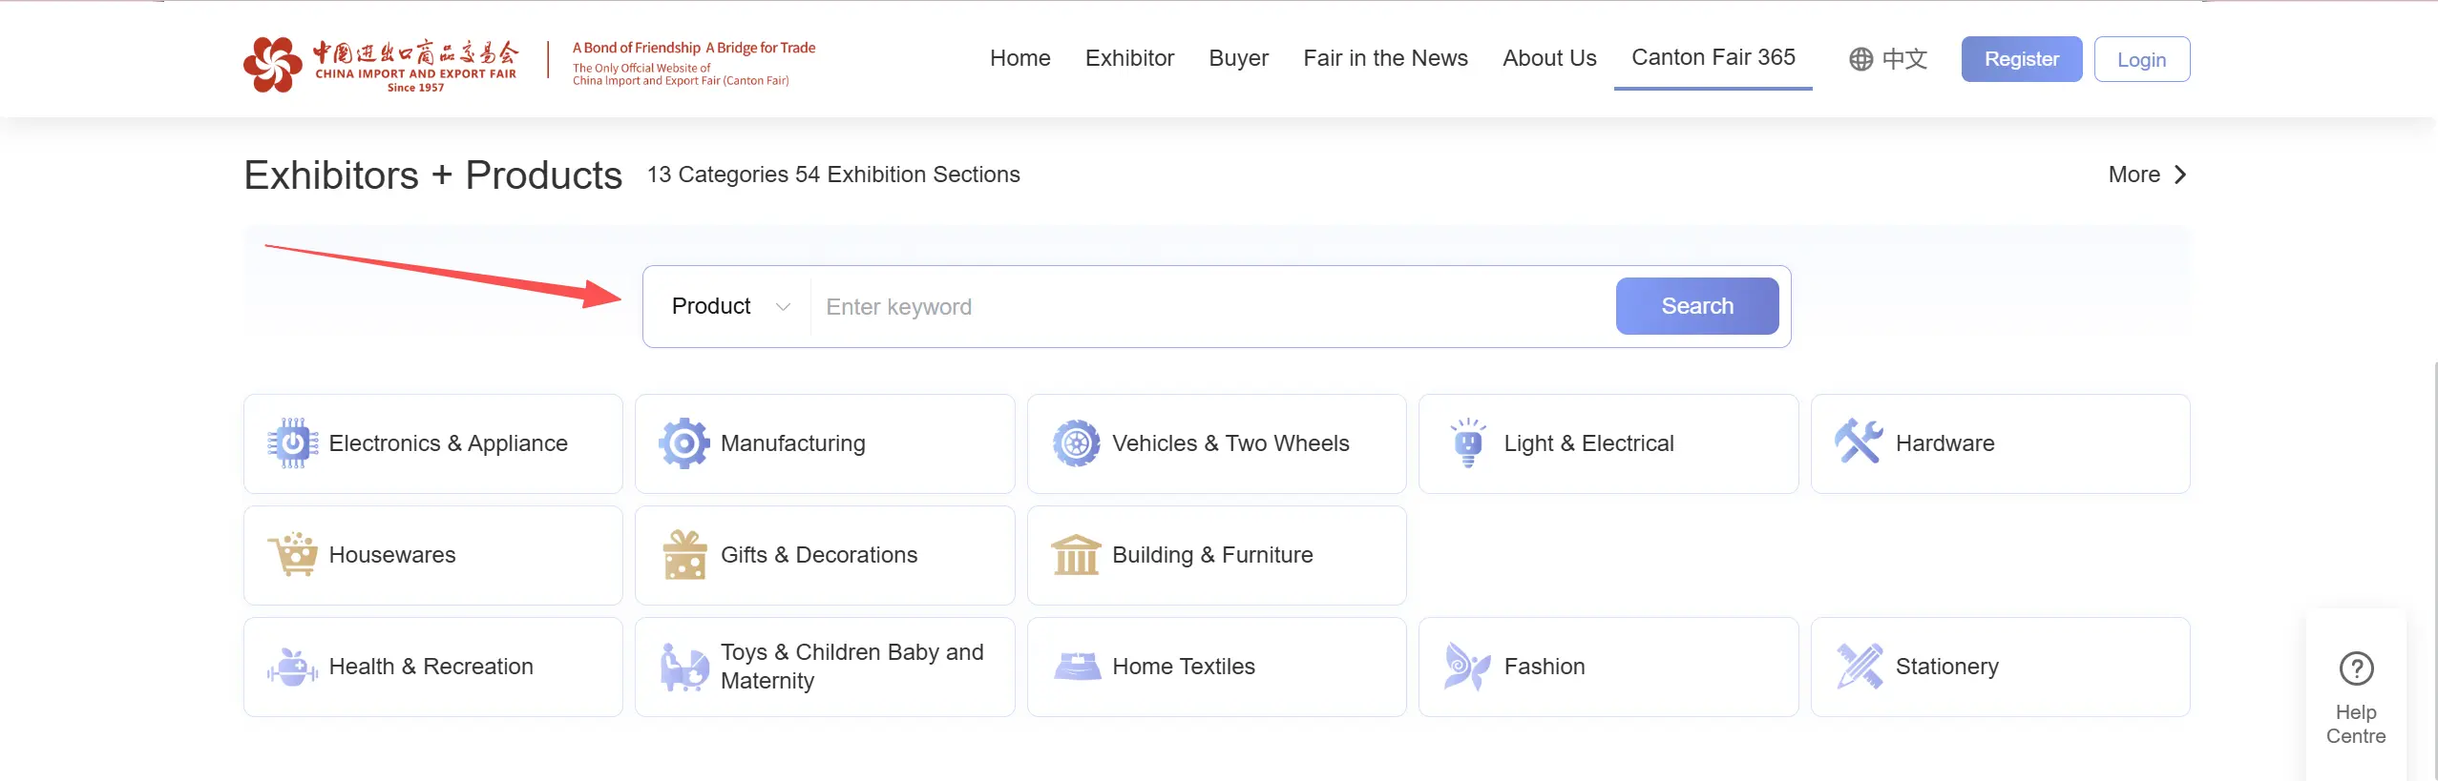Click the Vehicles & Two Wheels wheel icon
Image resolution: width=2438 pixels, height=781 pixels.
(x=1077, y=443)
